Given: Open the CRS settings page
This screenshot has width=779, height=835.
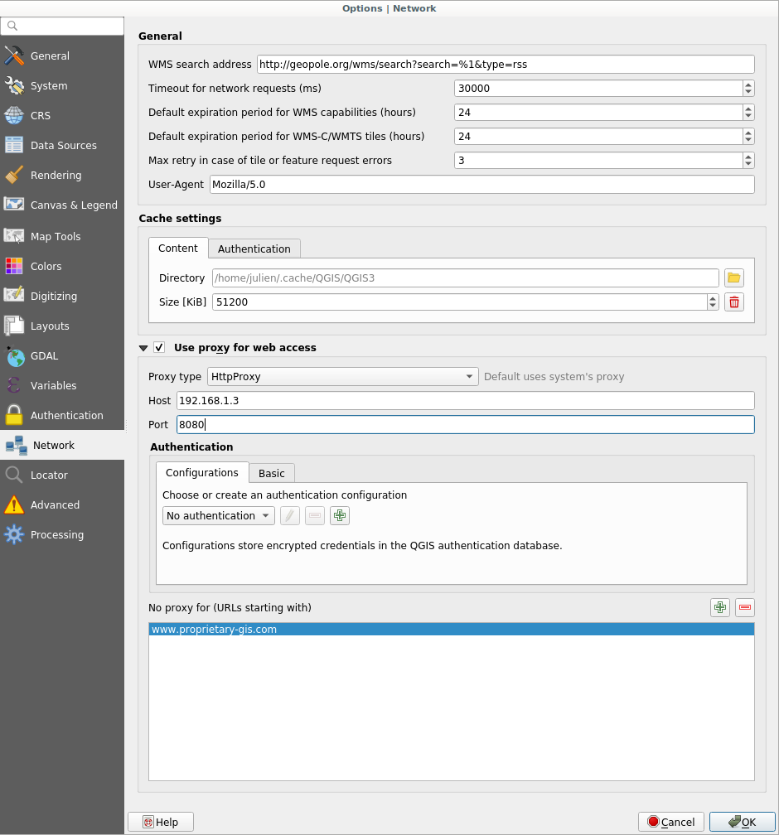Looking at the screenshot, I should click(x=41, y=116).
